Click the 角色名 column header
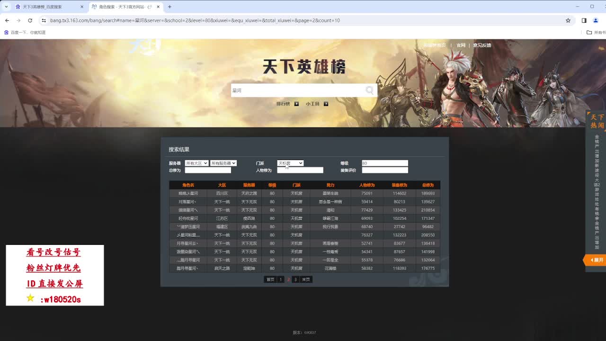The width and height of the screenshot is (606, 341). [x=188, y=185]
